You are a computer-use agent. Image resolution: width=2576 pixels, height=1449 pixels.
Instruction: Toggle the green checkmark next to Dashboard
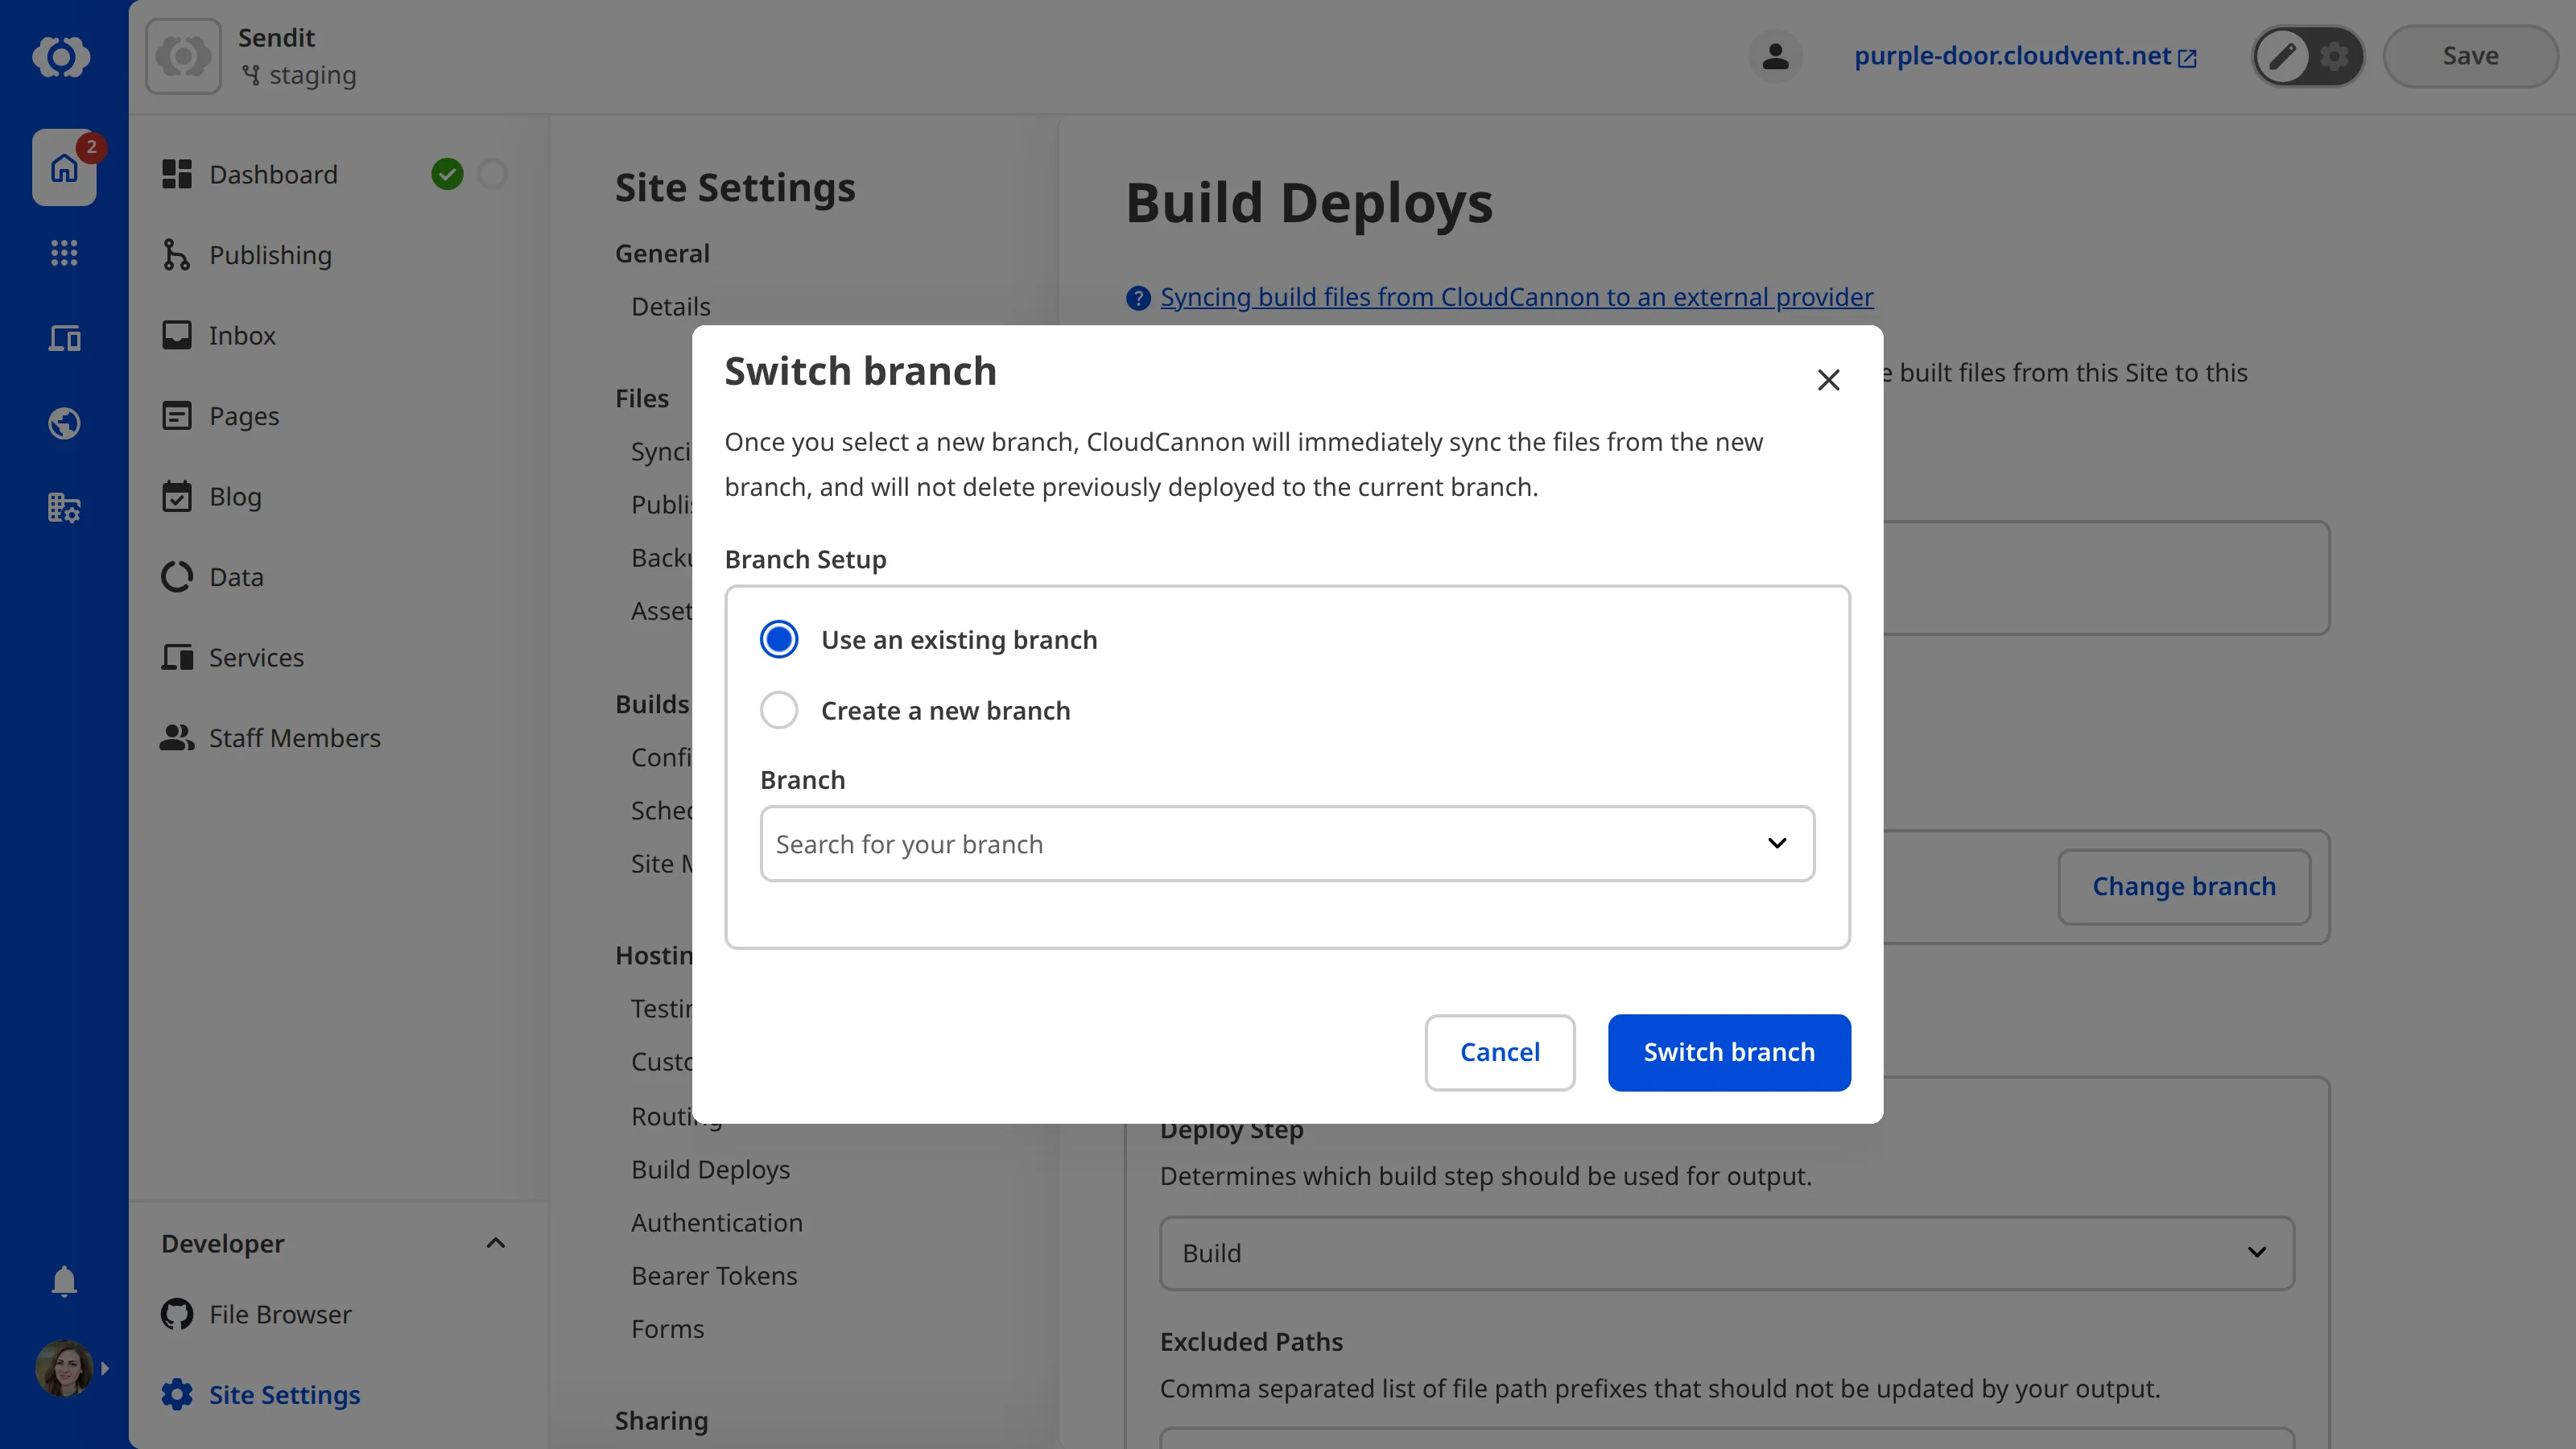447,173
